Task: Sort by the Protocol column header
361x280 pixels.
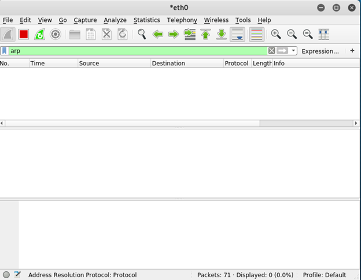Action: [238, 63]
